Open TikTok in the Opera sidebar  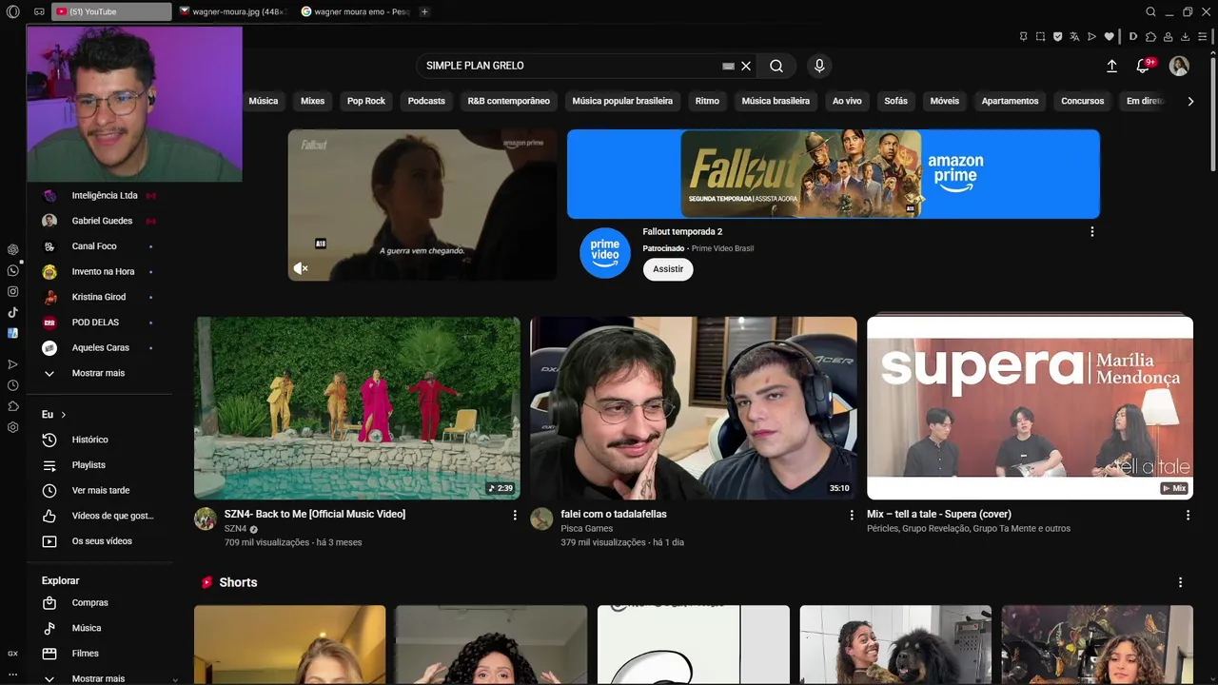[13, 312]
